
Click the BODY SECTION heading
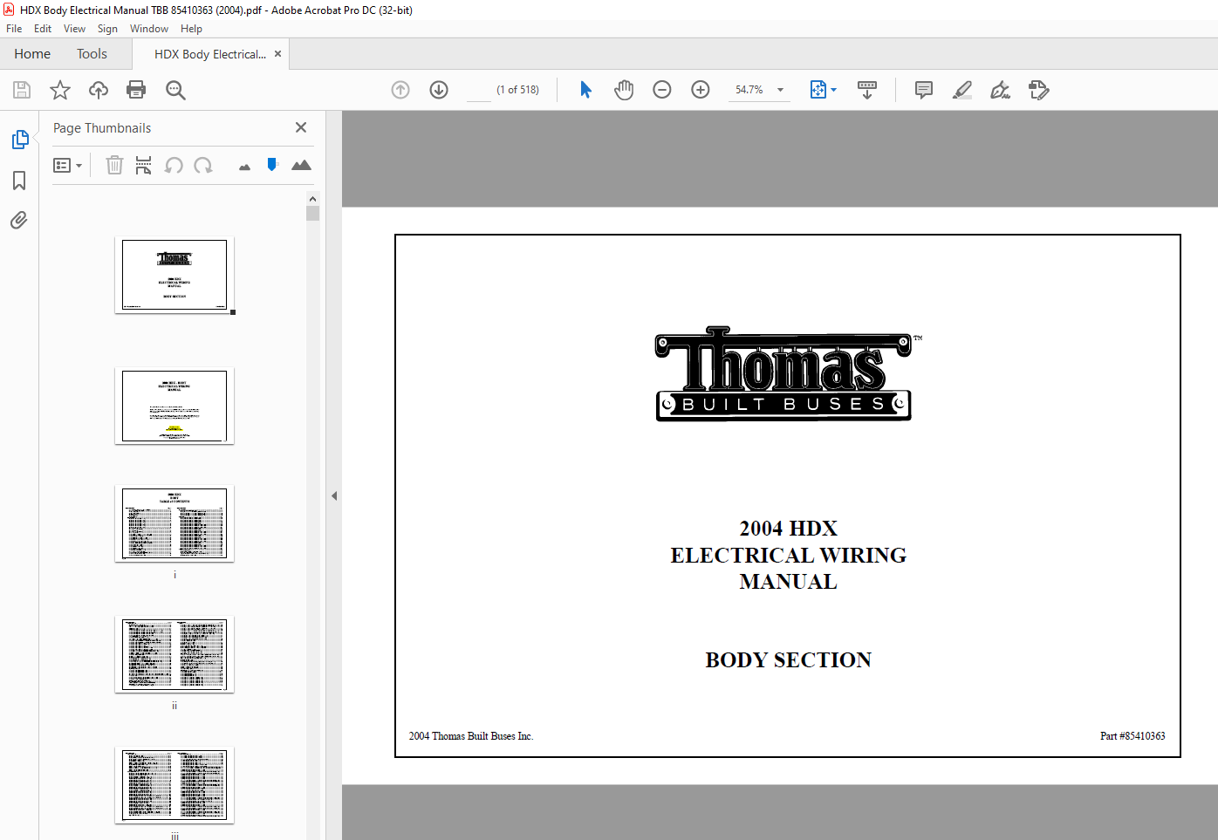click(788, 660)
